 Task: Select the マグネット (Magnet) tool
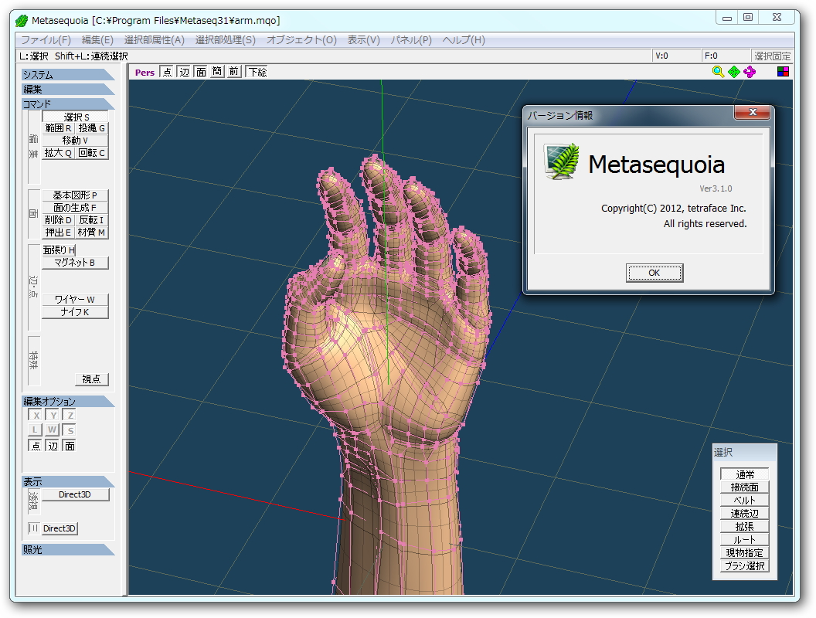click(75, 262)
